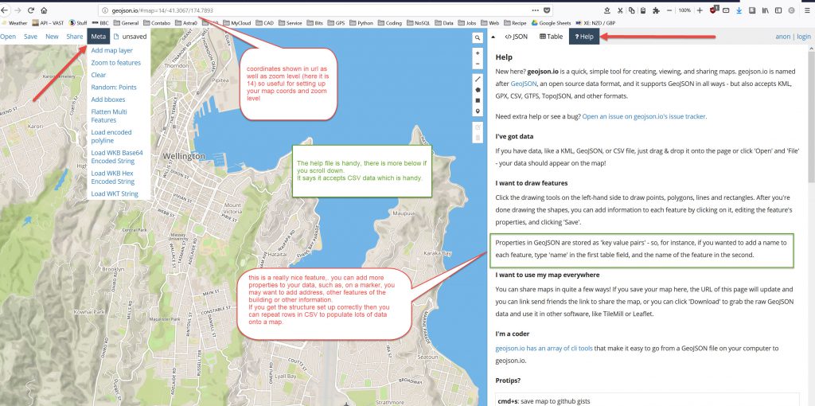Switch to the Table tab
This screenshot has height=406, width=815.
pyautogui.click(x=551, y=37)
